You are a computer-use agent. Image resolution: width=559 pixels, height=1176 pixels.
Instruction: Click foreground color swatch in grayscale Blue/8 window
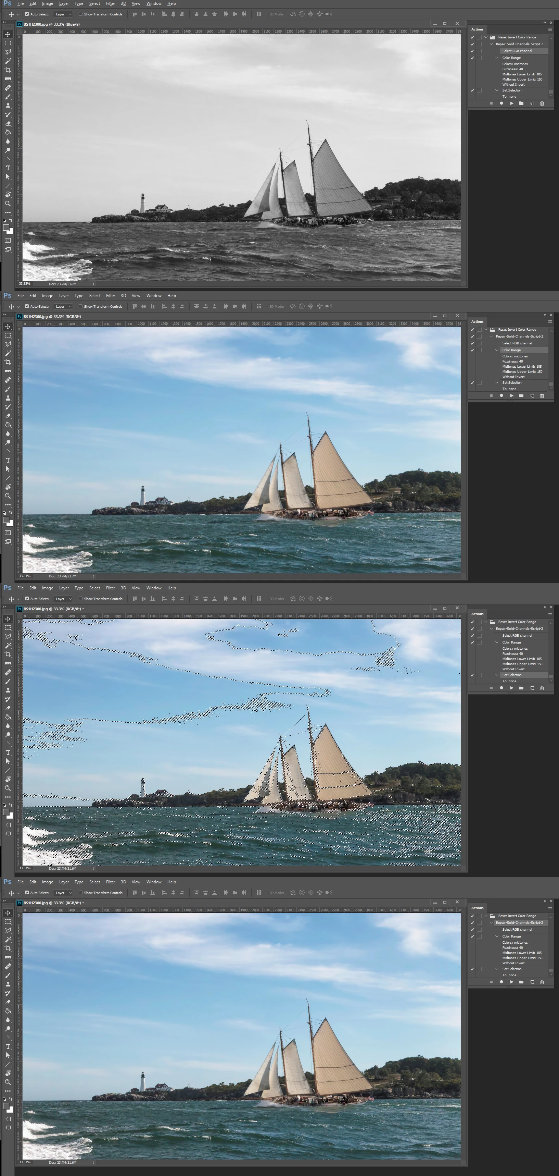6,228
